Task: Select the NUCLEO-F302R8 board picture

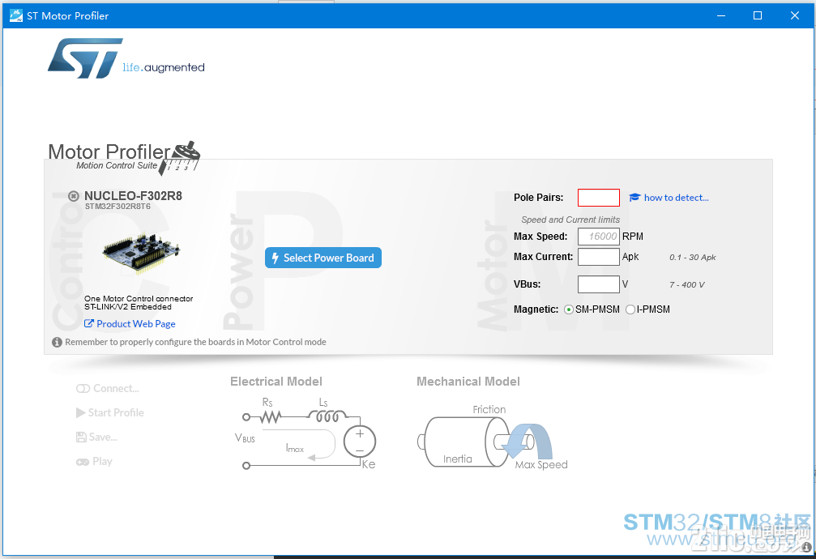Action: pyautogui.click(x=141, y=253)
